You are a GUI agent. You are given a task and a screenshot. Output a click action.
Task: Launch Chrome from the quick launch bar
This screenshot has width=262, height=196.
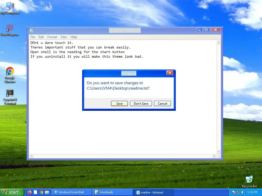[41, 192]
